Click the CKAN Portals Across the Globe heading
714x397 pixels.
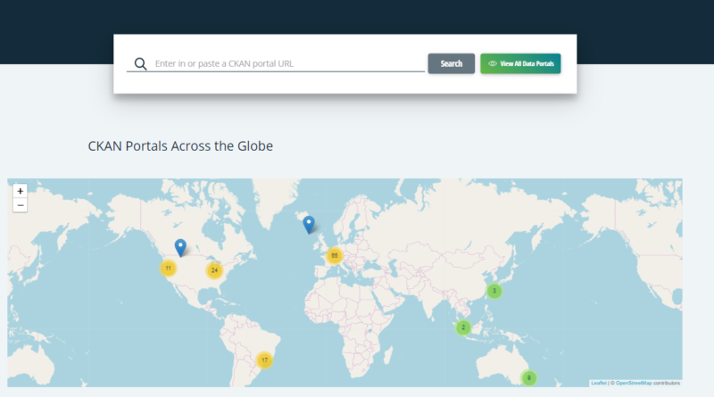(x=180, y=146)
